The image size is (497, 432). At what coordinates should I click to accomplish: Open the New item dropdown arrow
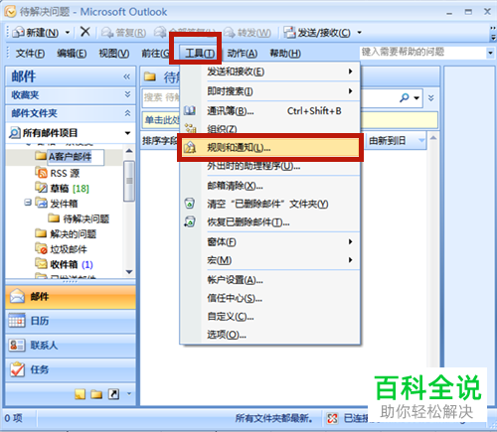[x=68, y=33]
